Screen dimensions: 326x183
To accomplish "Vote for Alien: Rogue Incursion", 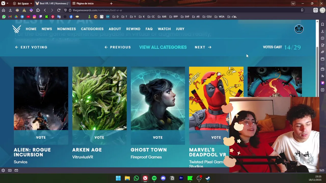I will [41, 137].
